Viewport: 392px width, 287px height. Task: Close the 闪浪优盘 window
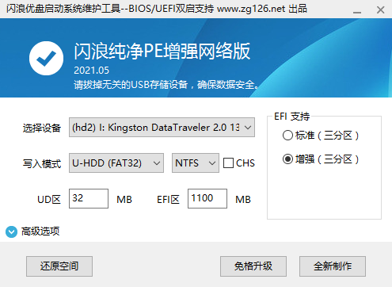coord(381,10)
